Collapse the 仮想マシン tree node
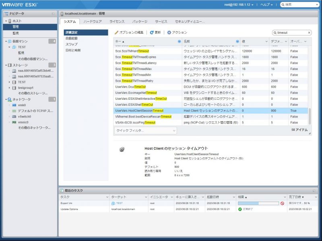This screenshot has width=322, height=241. click(6, 41)
